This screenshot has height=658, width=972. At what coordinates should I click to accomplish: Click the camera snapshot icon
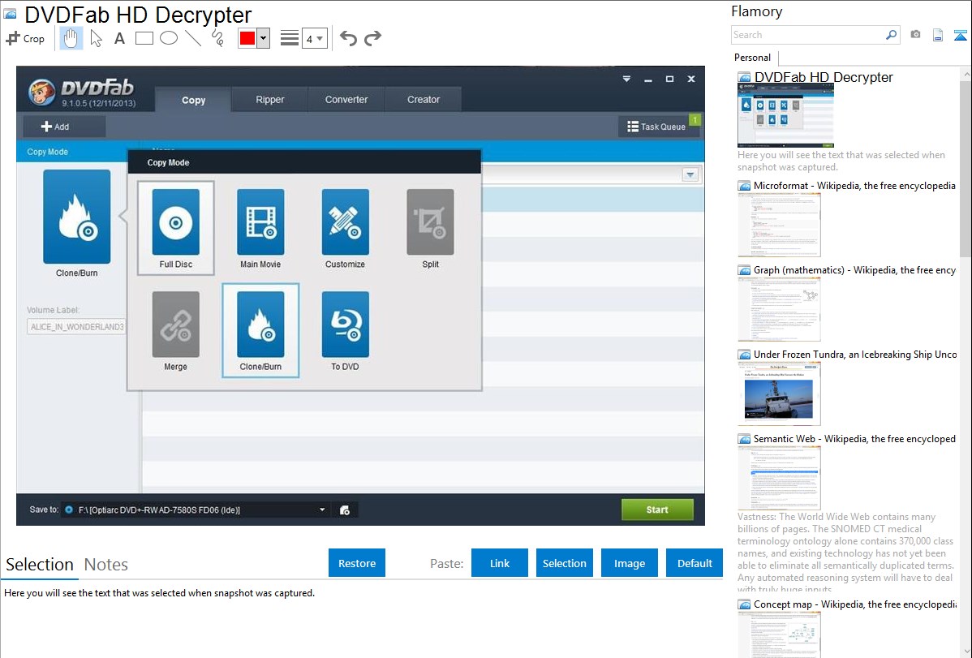tap(915, 35)
